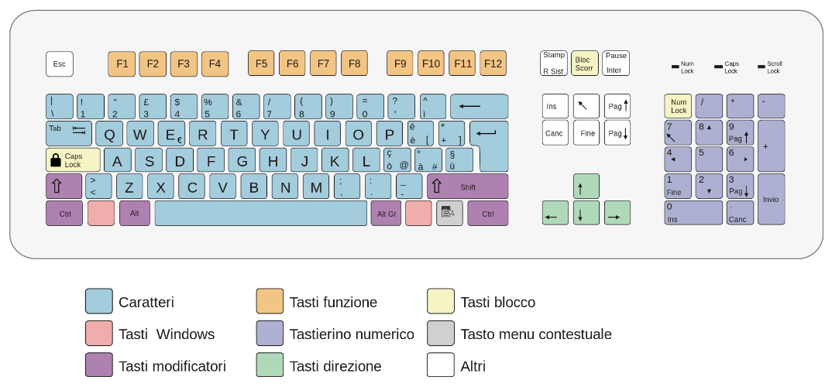
Task: Toggle the Num Lock key
Action: (x=678, y=106)
